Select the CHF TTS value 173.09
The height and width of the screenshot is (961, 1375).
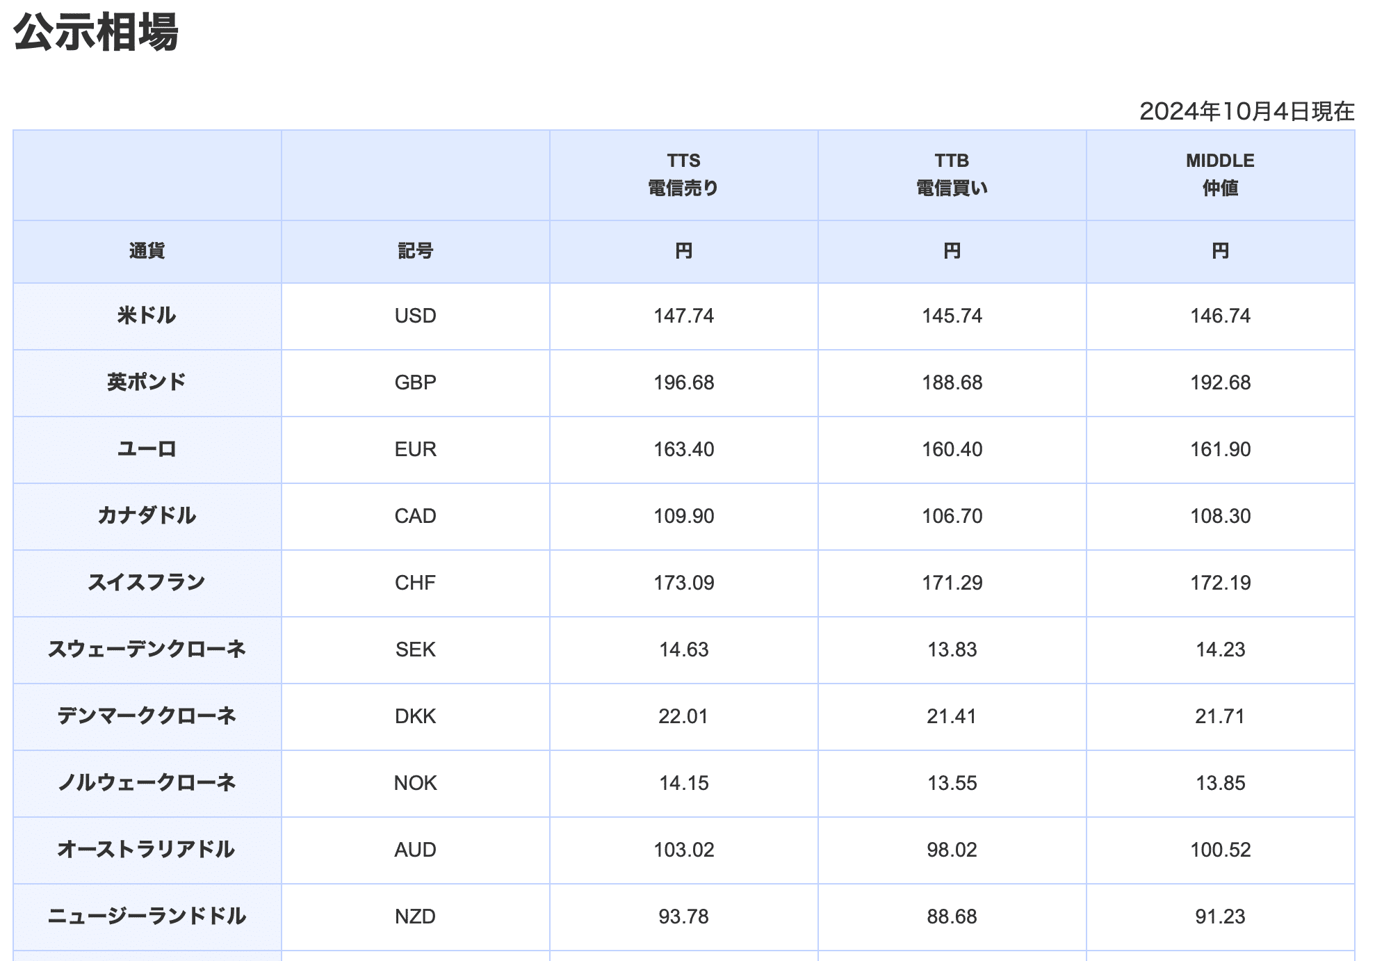683,583
